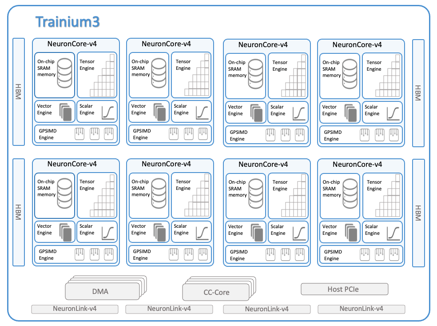437x326 pixels.
Task: Select the upper-left HBM bar
Action: click(18, 92)
